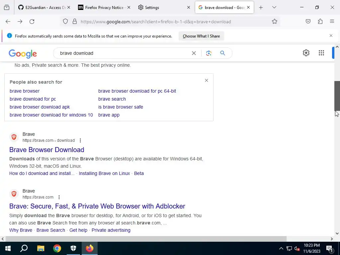Follow 'brave browser download for pc 64-bit'
The width and height of the screenshot is (340, 255).
137,91
